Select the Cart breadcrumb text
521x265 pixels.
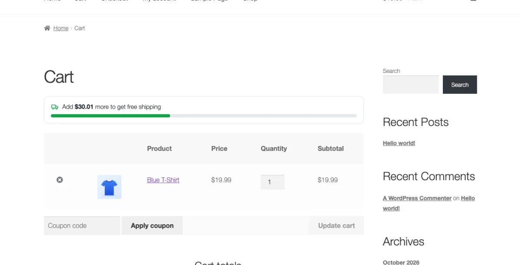click(x=79, y=28)
